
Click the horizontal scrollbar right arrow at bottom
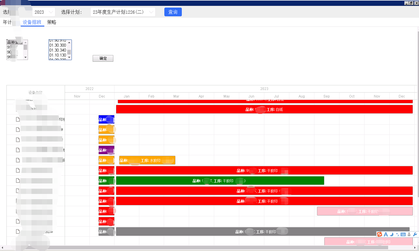pyautogui.click(x=415, y=248)
